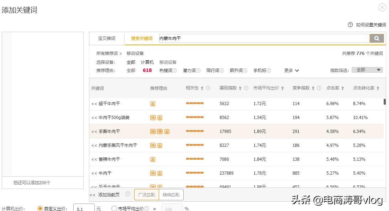Click the 热 badge on 牛肉干500g袋装 row
Screen dimensions: 389x211
pyautogui.click(x=153, y=117)
